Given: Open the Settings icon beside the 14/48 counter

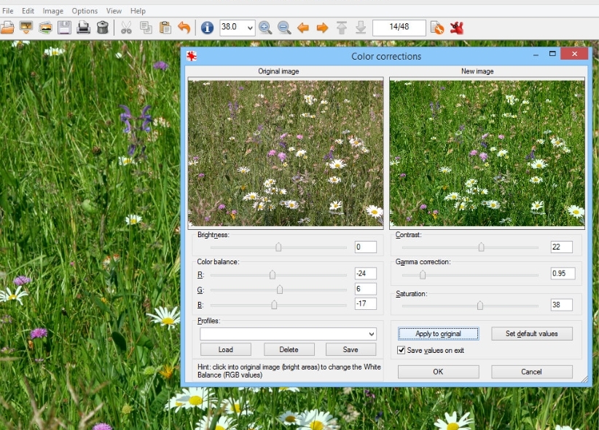Looking at the screenshot, I should [437, 28].
